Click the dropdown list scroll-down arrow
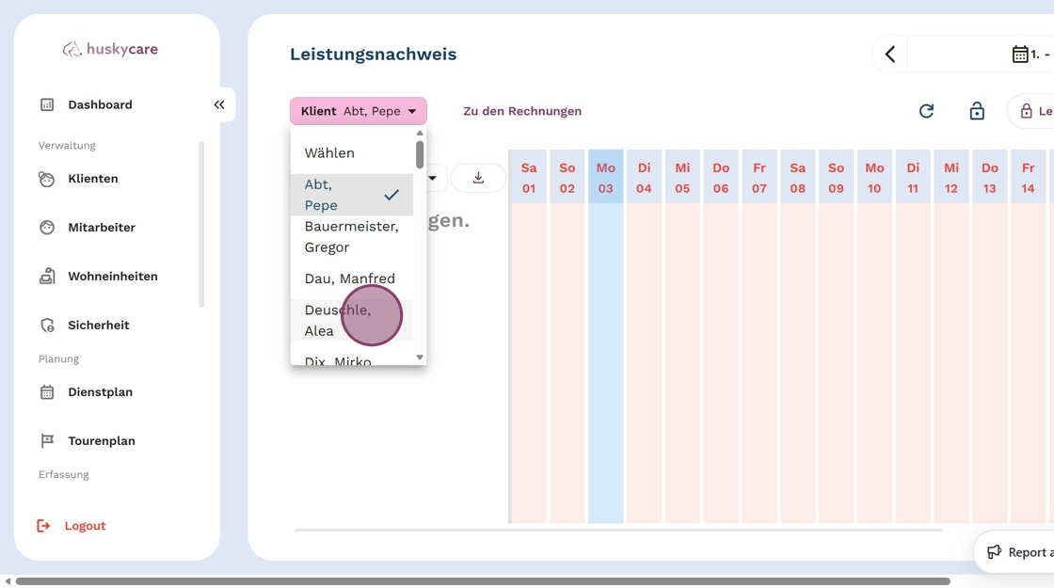 point(420,358)
